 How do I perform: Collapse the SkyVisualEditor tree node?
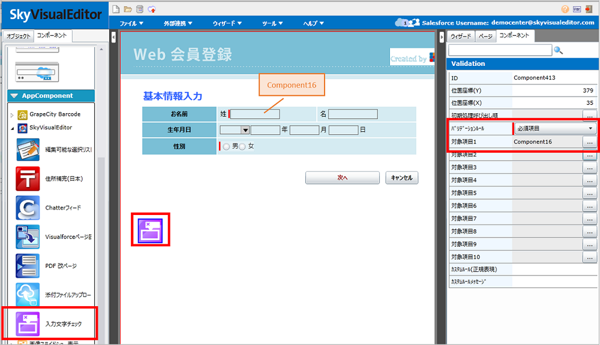[x=12, y=128]
